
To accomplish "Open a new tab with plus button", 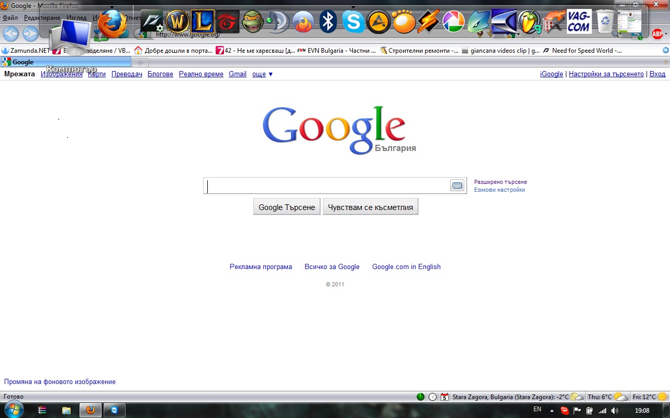I will pyautogui.click(x=140, y=62).
